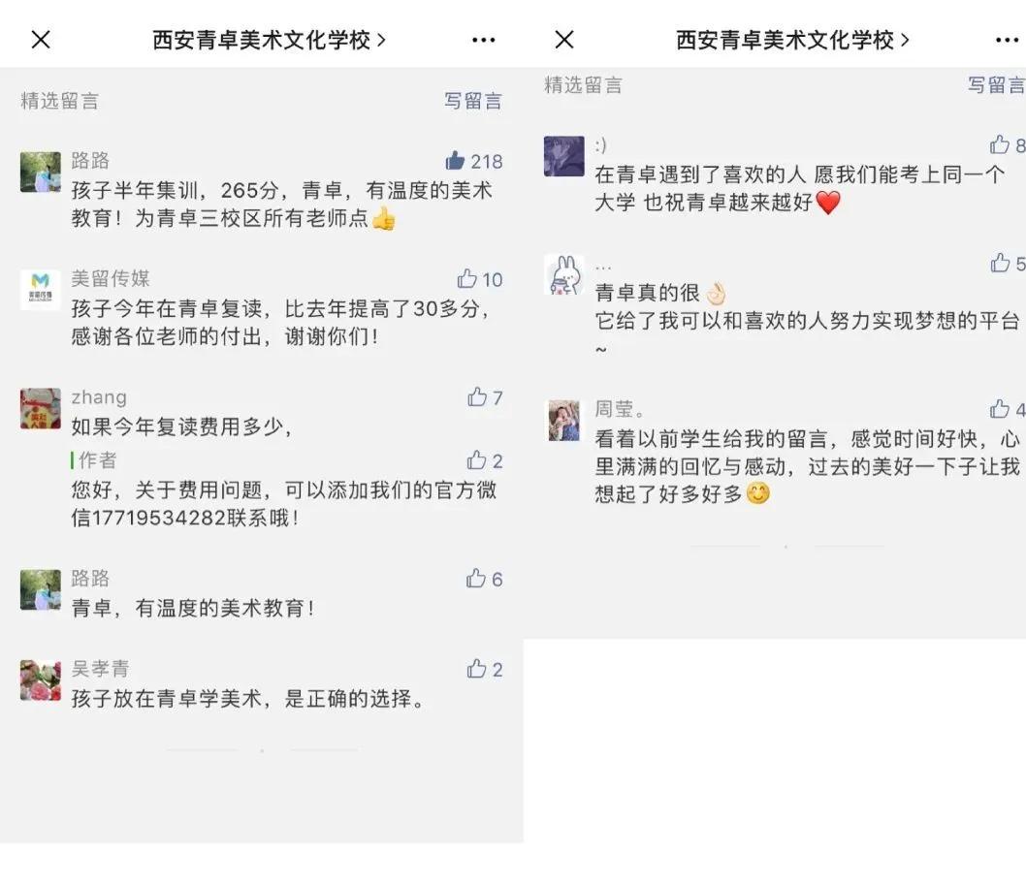Like the :) user's comment with 8 likes
Screen dimensions: 1026x883
(x=1005, y=143)
